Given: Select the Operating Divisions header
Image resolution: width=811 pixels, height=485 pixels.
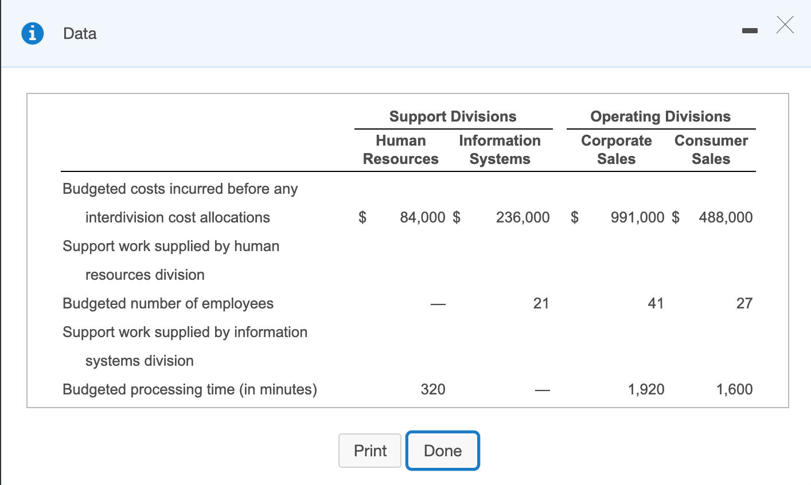Looking at the screenshot, I should [x=661, y=116].
